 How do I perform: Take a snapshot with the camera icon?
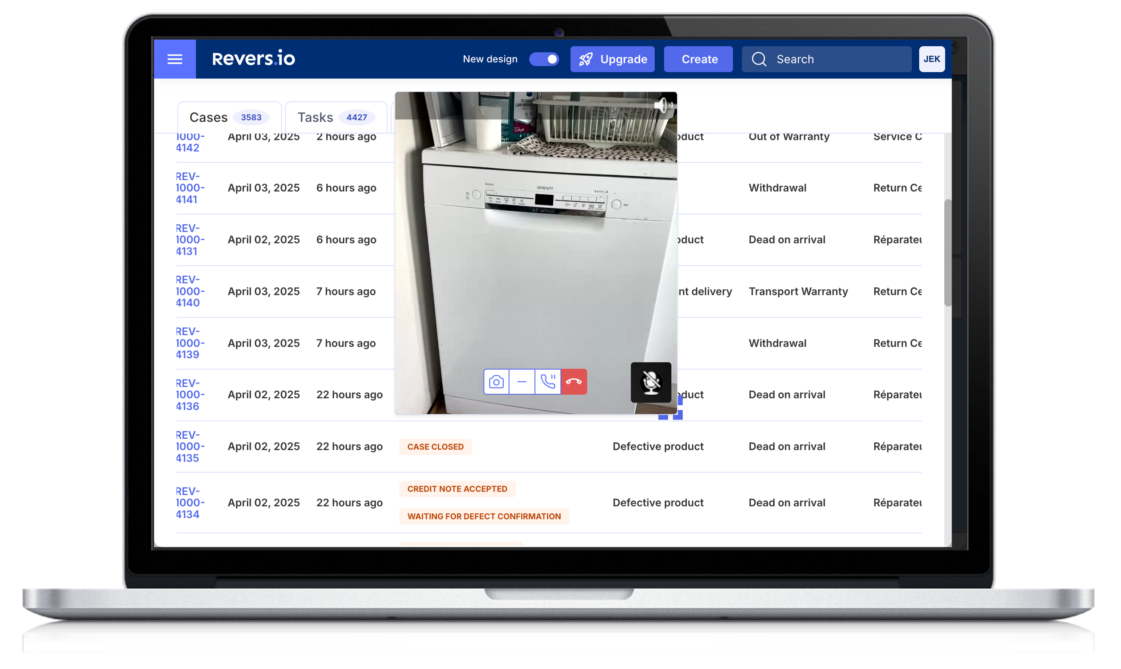(x=496, y=382)
